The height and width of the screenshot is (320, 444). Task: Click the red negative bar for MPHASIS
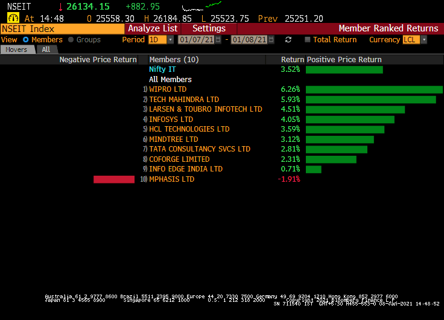(x=114, y=179)
